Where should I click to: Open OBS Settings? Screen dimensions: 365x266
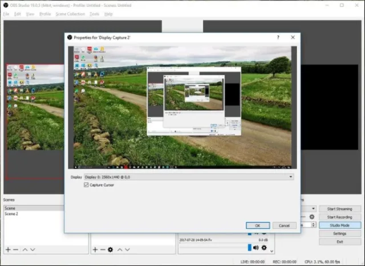point(340,233)
